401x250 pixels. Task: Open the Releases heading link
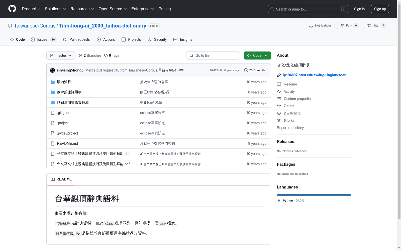coord(285,141)
